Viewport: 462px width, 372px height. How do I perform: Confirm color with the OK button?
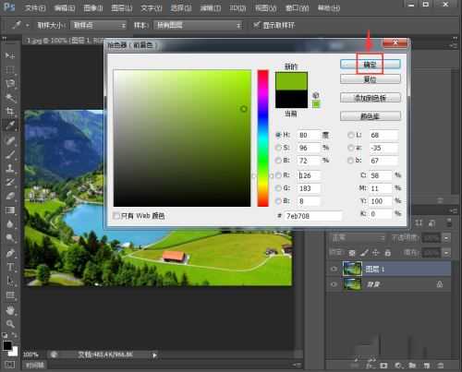click(x=371, y=65)
